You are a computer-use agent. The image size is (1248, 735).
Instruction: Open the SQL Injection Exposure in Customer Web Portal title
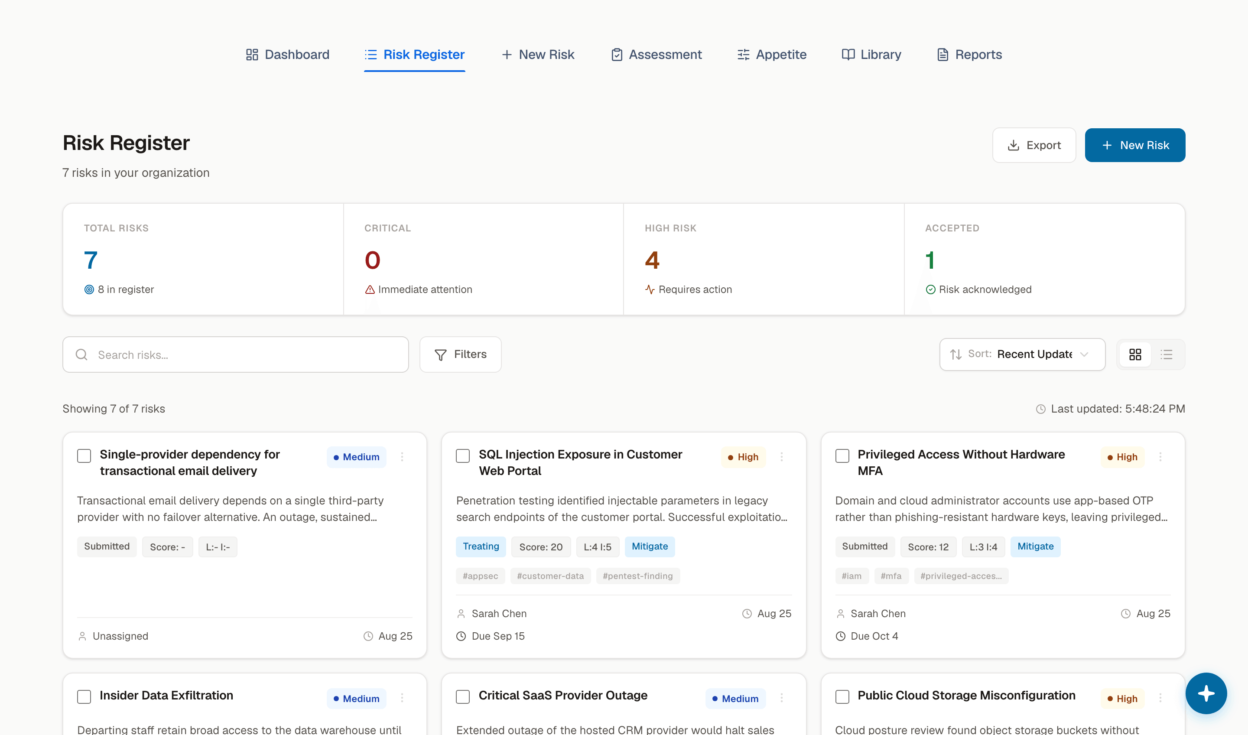tap(580, 462)
